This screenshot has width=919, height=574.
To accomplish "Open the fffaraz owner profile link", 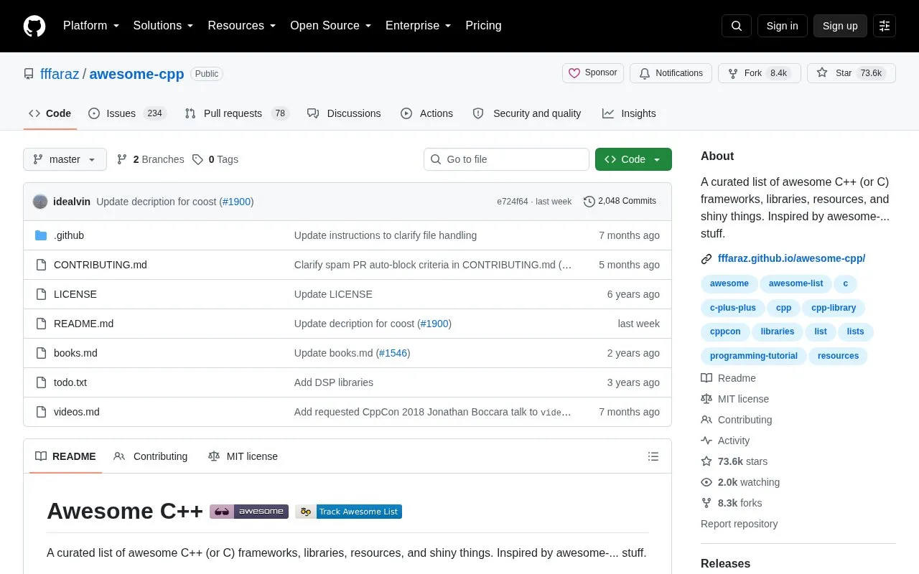I will (x=60, y=74).
